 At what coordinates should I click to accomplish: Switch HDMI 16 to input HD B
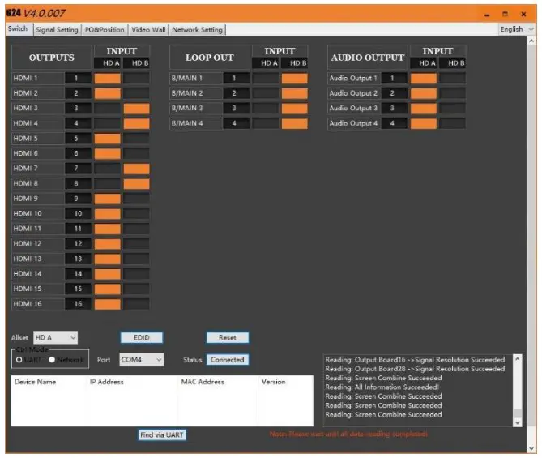point(137,304)
